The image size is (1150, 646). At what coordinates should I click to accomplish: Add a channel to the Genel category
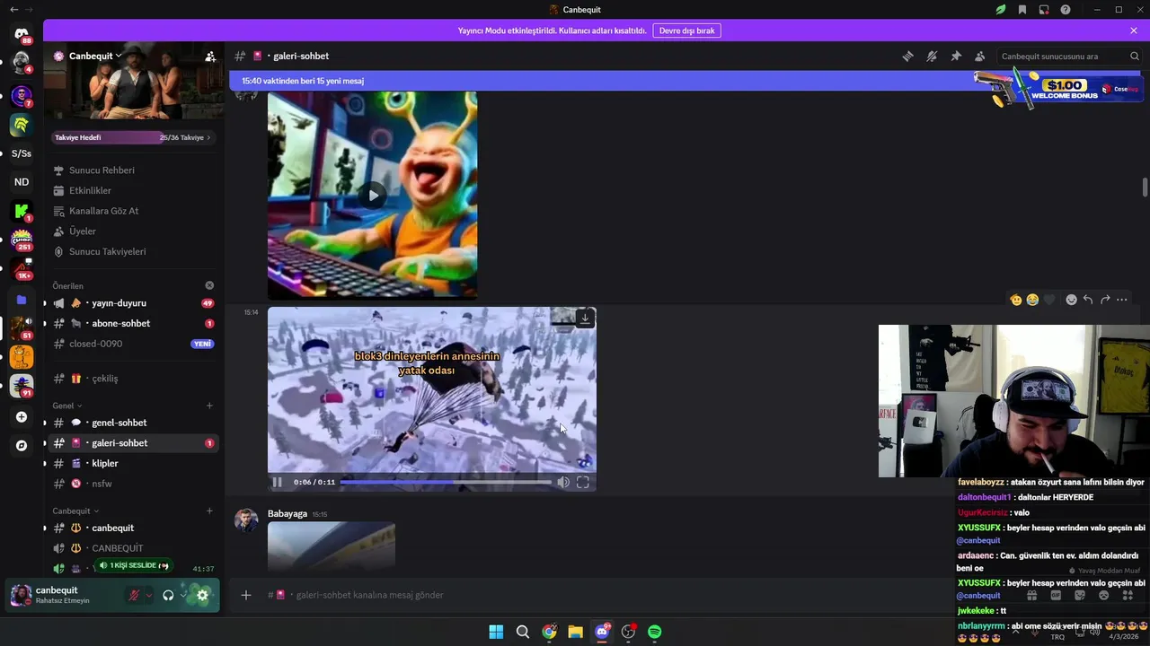[x=209, y=406]
